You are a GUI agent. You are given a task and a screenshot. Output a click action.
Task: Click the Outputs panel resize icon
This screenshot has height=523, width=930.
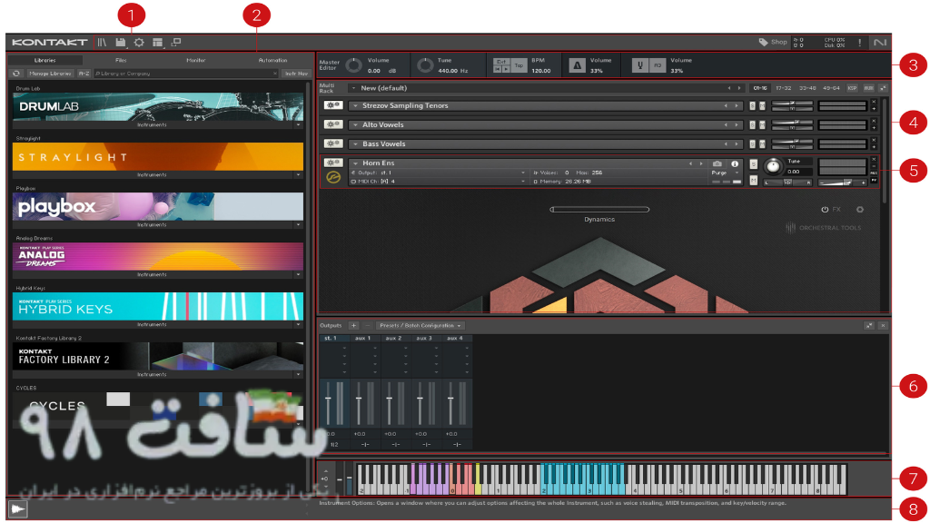click(869, 326)
